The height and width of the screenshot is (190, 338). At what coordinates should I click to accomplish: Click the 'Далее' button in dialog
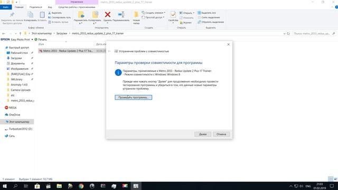203,134
